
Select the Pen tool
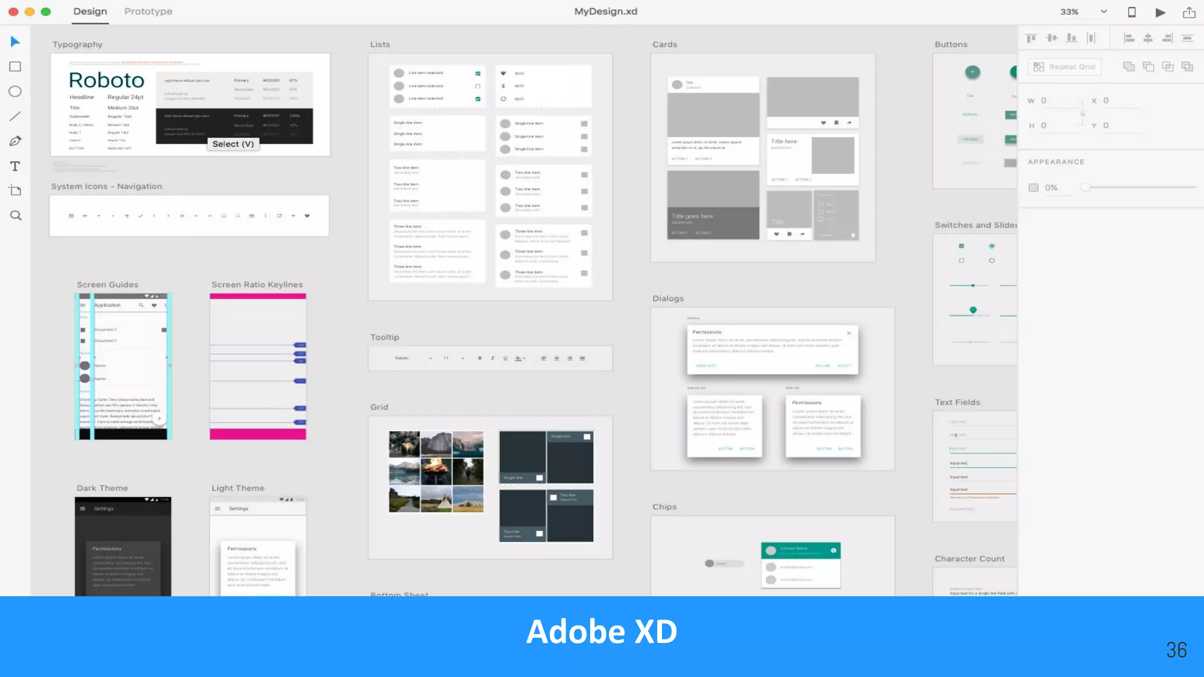(x=15, y=141)
